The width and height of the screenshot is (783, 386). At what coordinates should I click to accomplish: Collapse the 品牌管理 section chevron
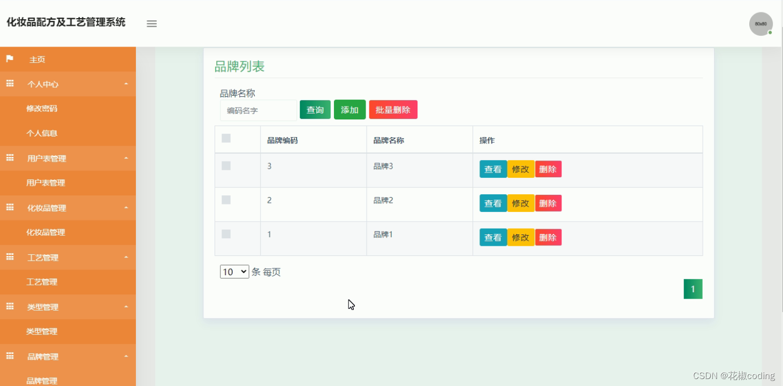point(126,356)
